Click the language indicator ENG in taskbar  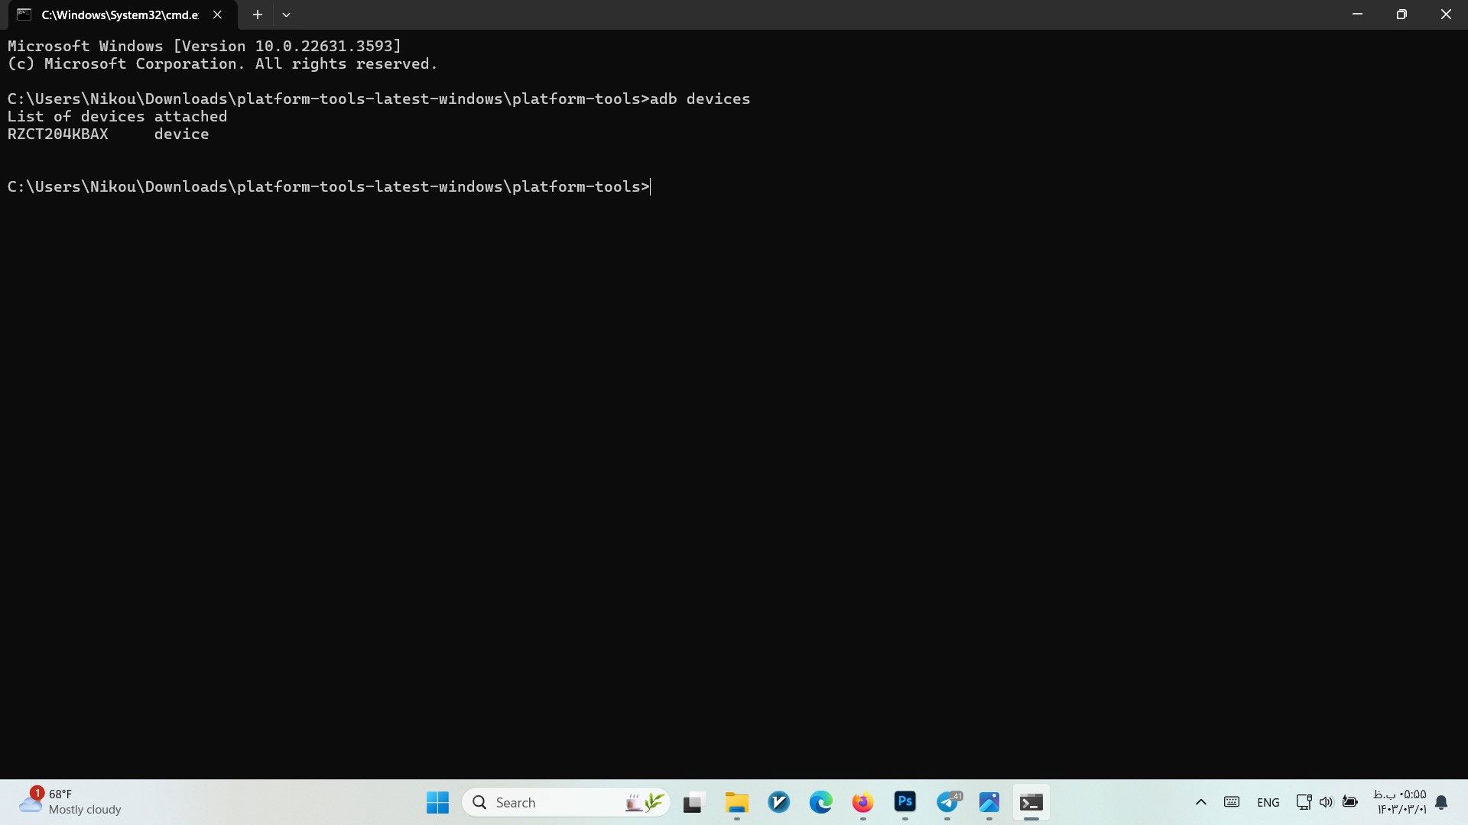click(1268, 802)
